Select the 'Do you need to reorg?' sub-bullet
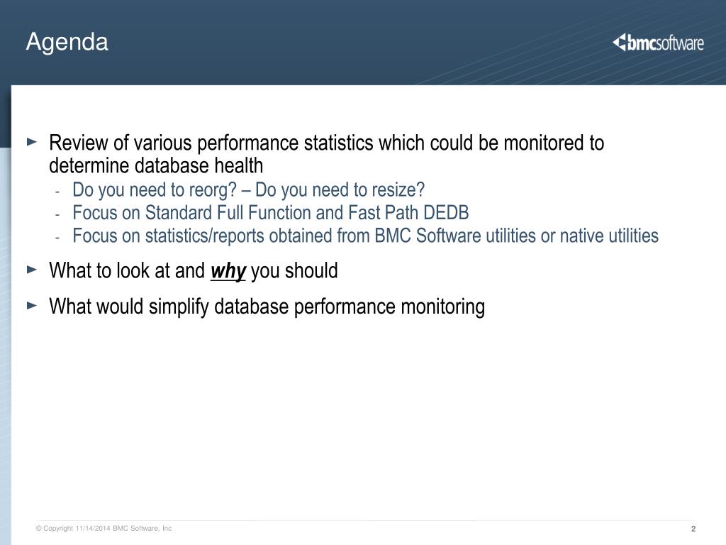 point(155,190)
